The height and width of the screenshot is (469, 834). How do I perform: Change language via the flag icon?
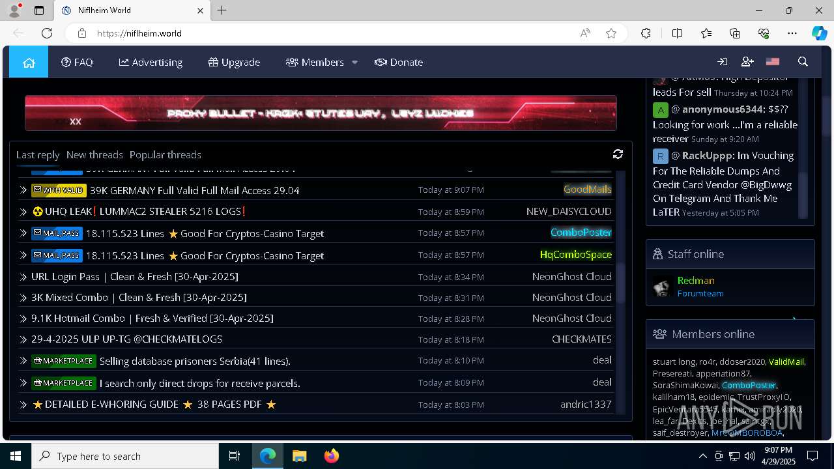point(773,62)
